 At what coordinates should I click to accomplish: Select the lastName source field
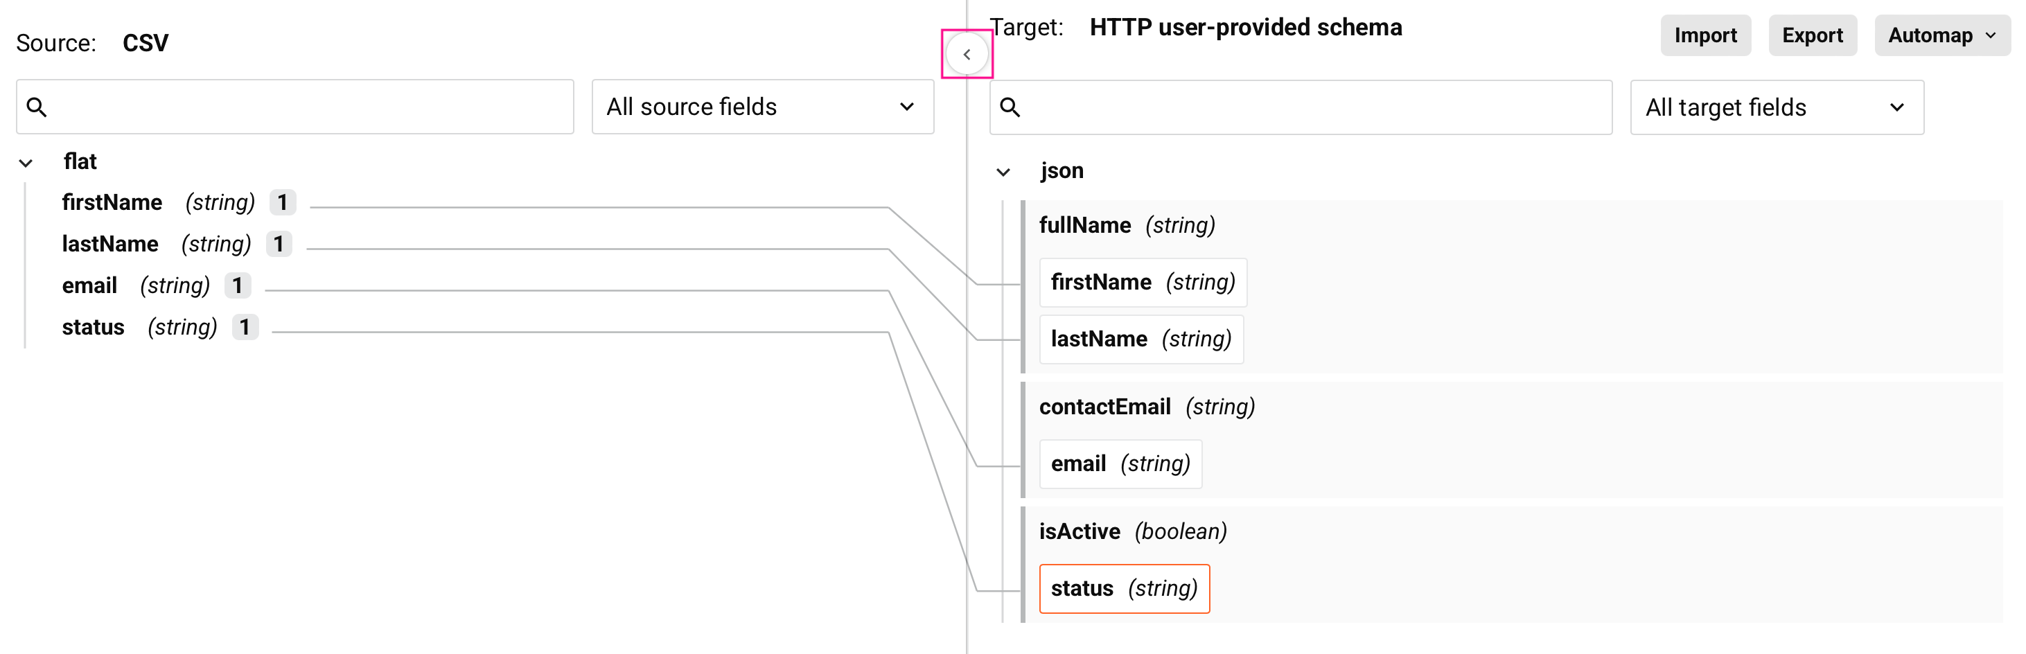(110, 245)
